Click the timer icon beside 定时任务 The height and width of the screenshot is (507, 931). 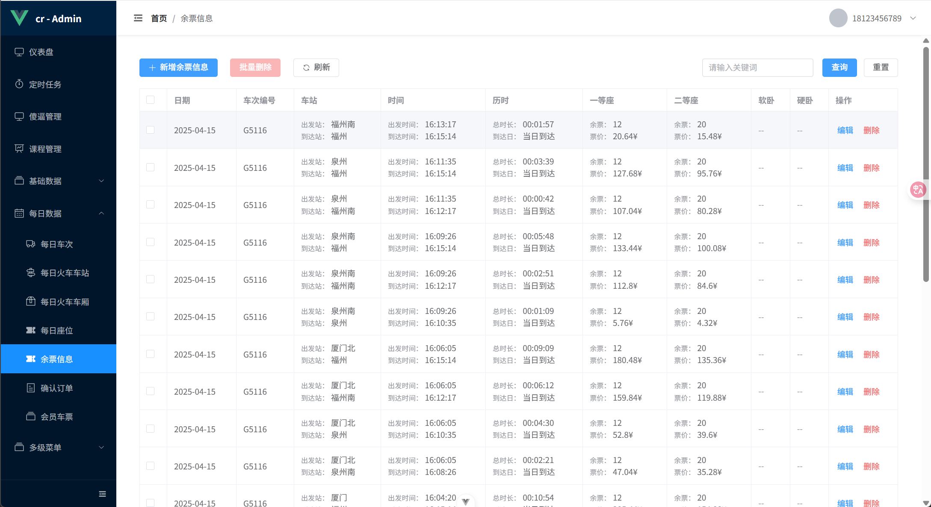pos(19,84)
